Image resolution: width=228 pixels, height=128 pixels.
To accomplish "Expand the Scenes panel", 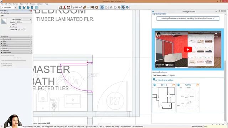I will (x=16, y=48).
